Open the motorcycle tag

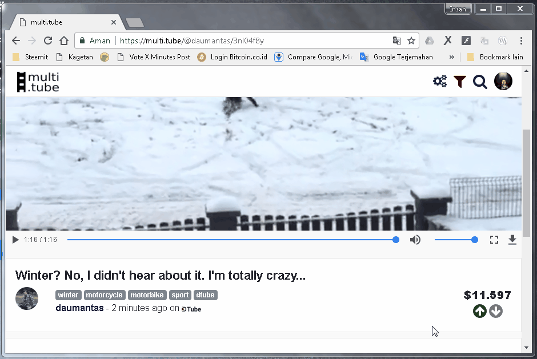104,295
